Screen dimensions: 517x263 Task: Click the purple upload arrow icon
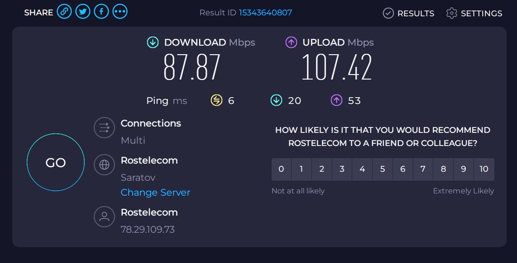pyautogui.click(x=291, y=42)
